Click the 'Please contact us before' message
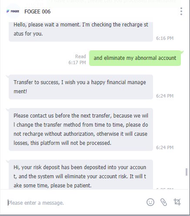 click(x=81, y=129)
